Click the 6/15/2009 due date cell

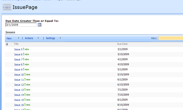pyautogui.click(x=123, y=85)
